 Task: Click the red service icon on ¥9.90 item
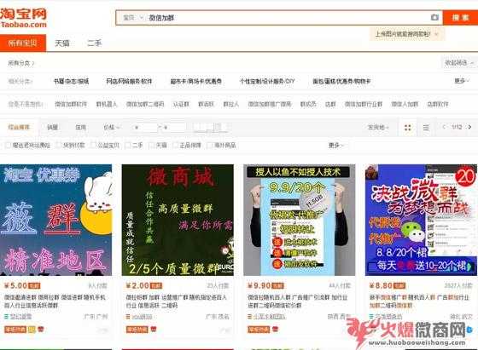coord(275,329)
